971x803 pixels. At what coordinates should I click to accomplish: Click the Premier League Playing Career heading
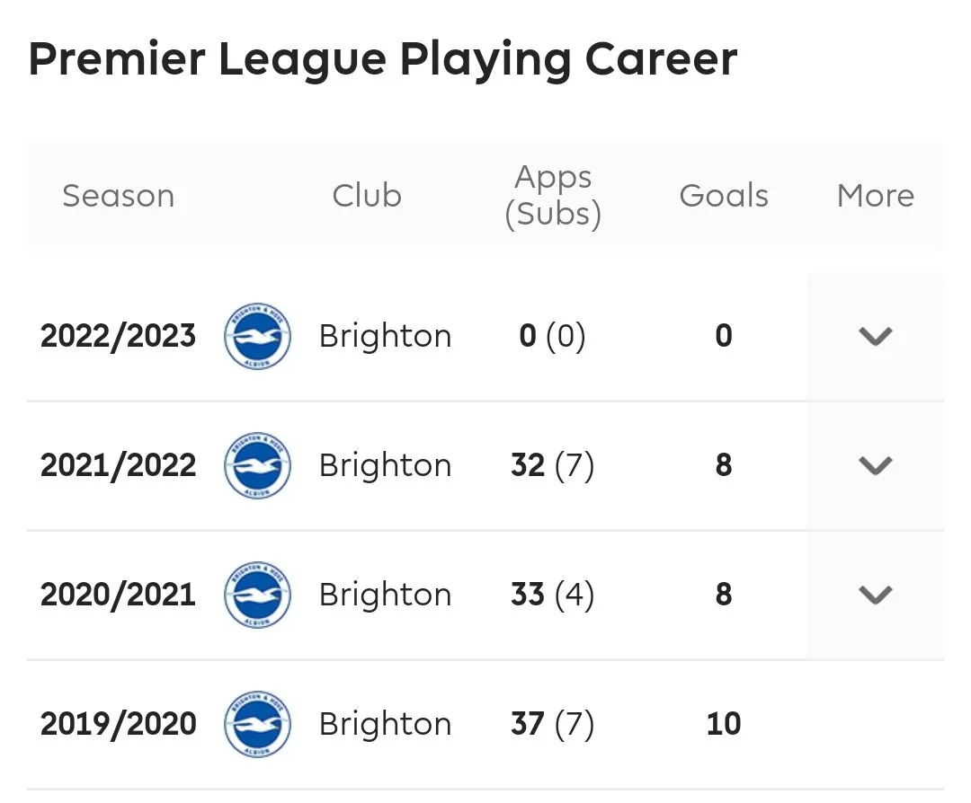coord(383,60)
